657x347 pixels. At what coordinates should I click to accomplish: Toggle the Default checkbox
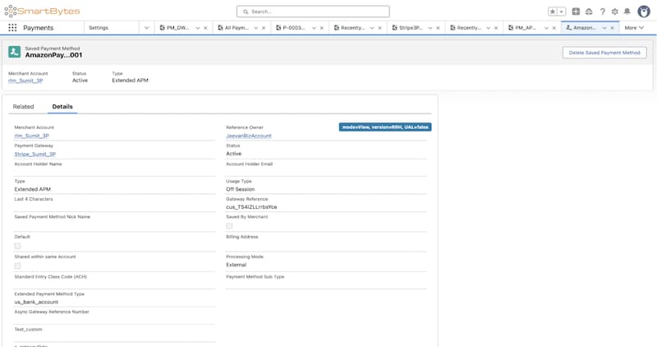point(18,246)
